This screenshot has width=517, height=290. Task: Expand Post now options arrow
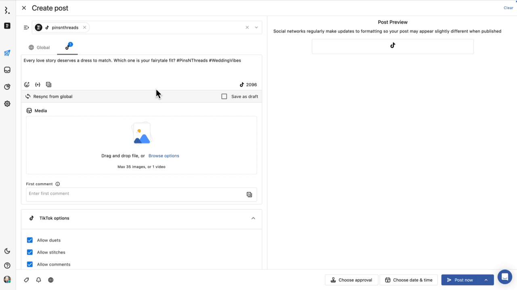click(486, 280)
